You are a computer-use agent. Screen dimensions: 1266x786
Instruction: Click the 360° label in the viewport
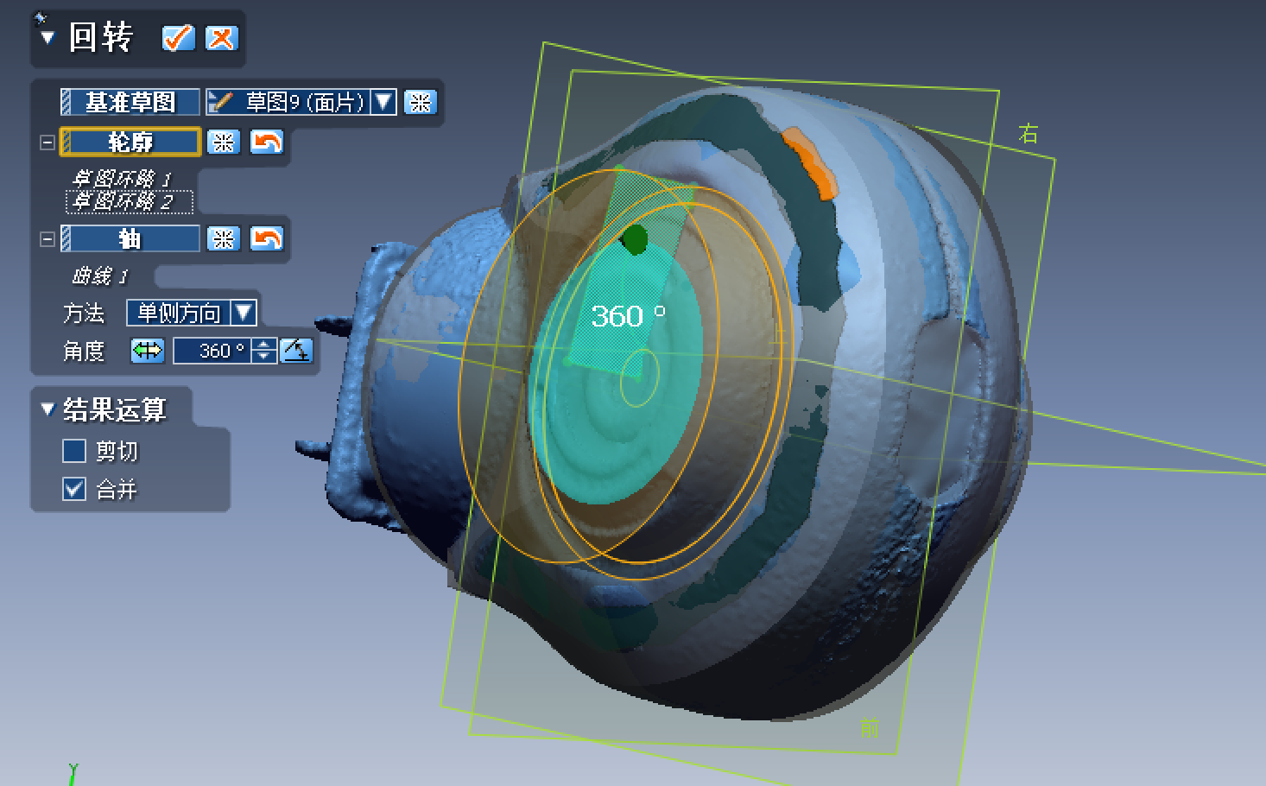pos(629,315)
